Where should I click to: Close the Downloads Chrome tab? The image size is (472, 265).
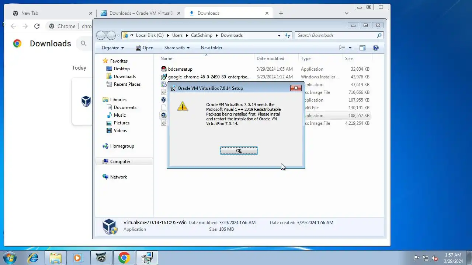[x=267, y=13]
